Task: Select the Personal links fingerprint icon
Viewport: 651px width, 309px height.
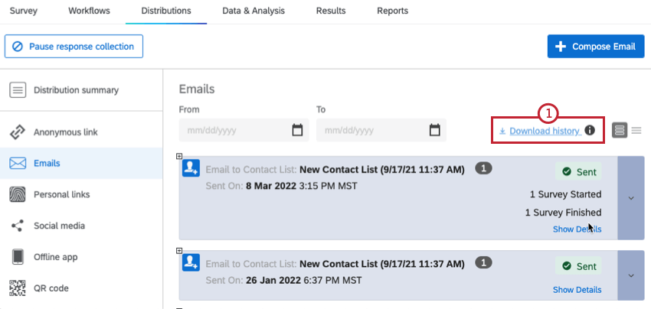Action: [x=18, y=194]
